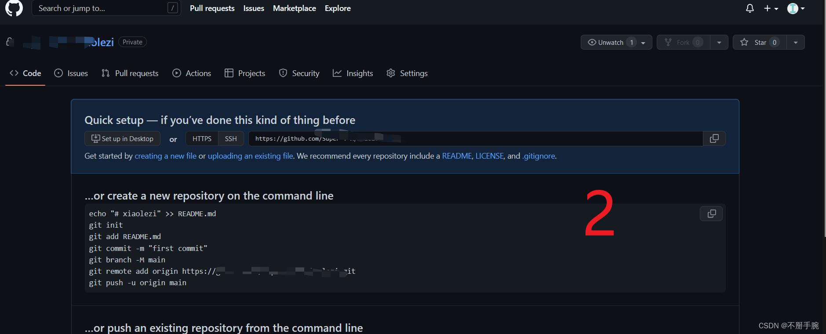Open the README link
826x334 pixels.
[457, 156]
